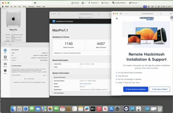Open the File menu
This screenshot has height=113, width=173.
11,7
